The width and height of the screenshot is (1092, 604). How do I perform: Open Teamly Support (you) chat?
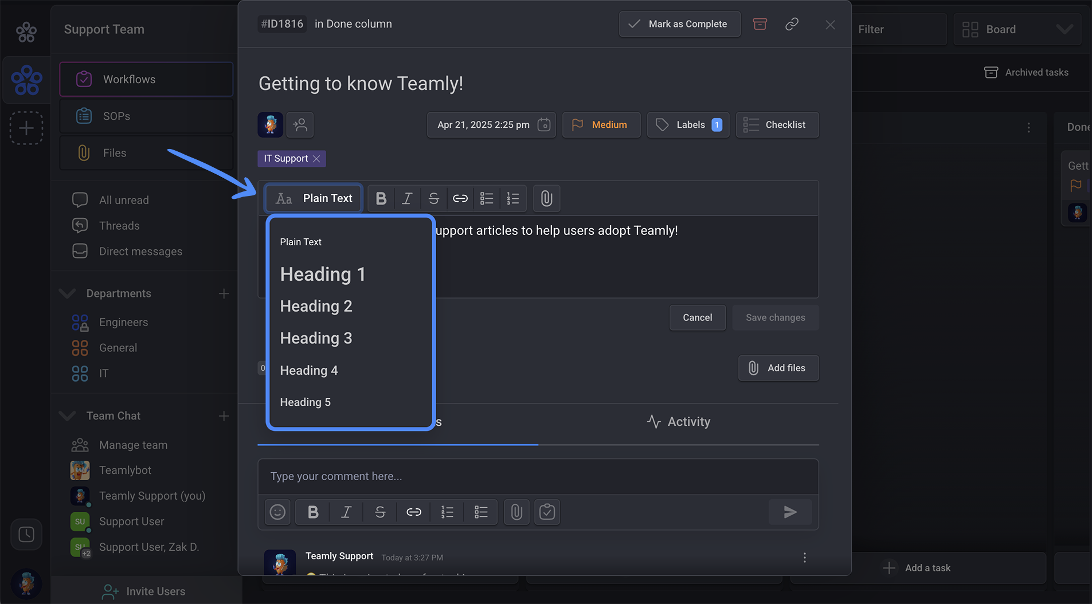(x=152, y=496)
